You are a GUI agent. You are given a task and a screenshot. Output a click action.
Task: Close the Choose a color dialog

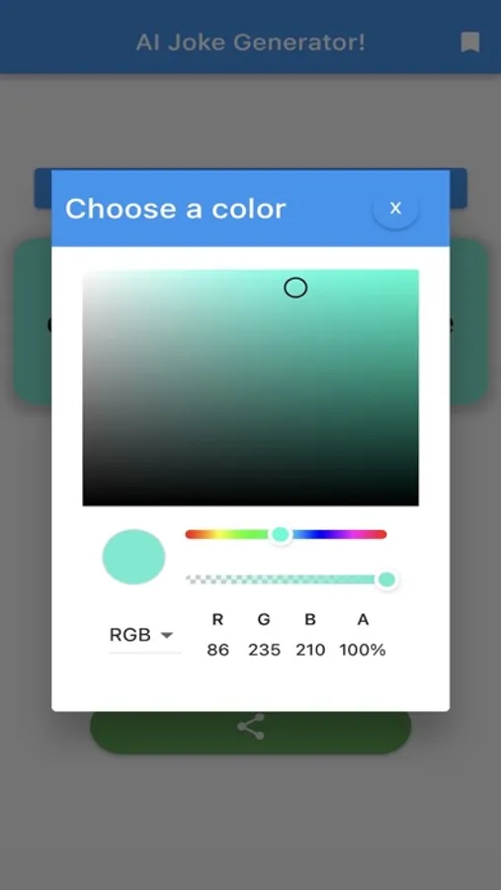(x=395, y=209)
